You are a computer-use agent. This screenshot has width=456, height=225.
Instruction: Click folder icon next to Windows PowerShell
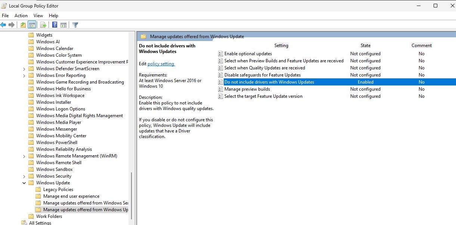click(31, 143)
